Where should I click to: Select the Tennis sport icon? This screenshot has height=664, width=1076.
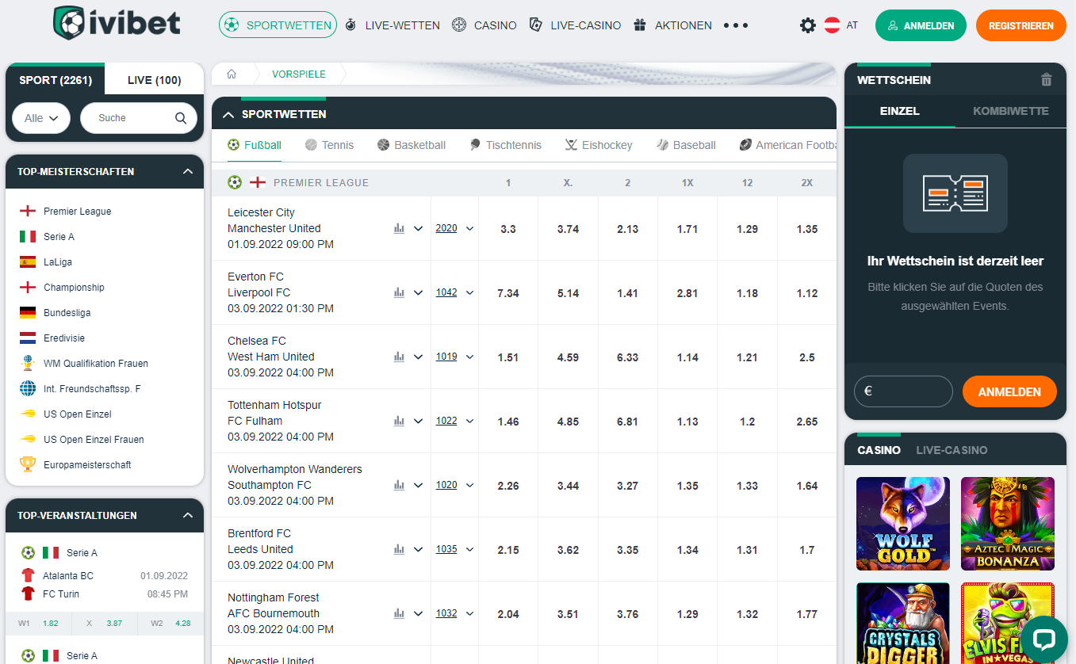[x=312, y=144]
